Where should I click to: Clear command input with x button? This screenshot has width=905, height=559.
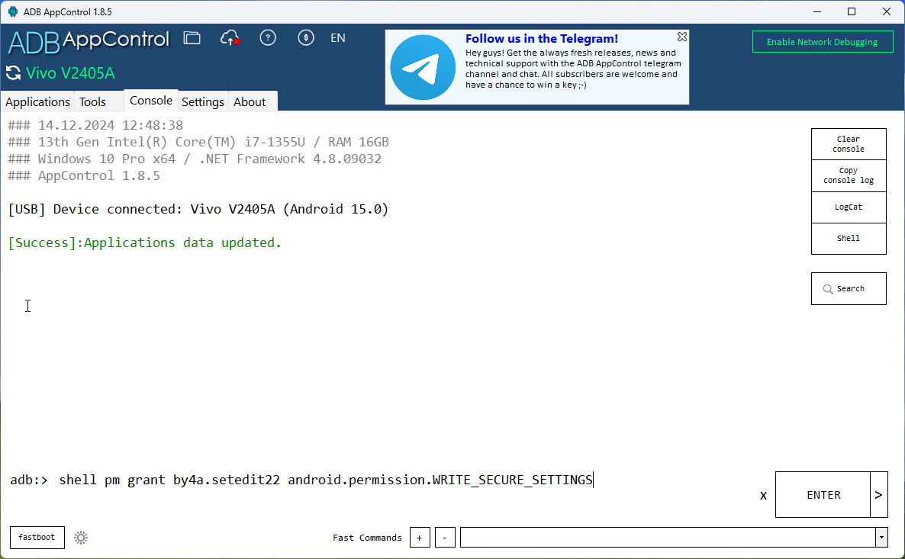click(763, 496)
